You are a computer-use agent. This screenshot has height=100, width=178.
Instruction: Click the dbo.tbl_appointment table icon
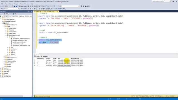[8, 35]
